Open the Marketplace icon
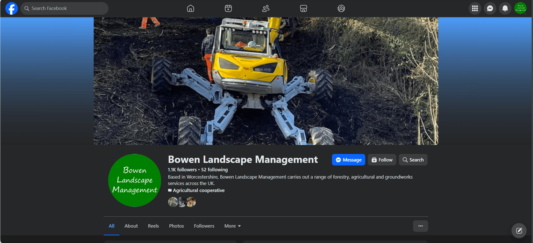 click(304, 8)
